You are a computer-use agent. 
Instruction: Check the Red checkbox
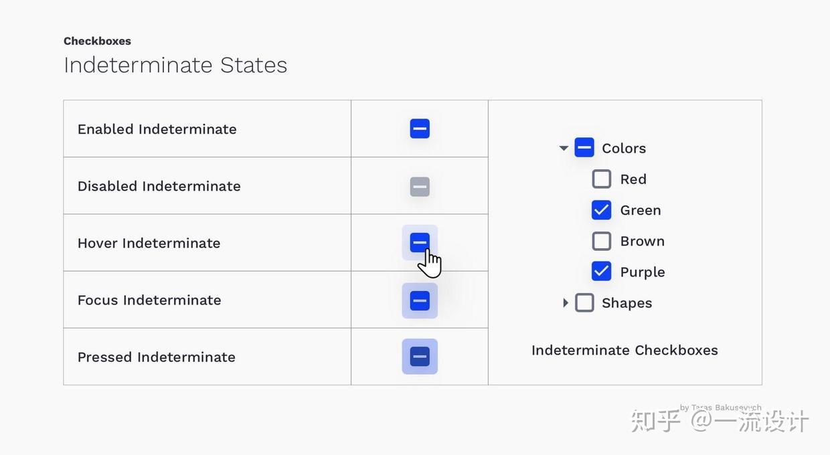(x=602, y=179)
